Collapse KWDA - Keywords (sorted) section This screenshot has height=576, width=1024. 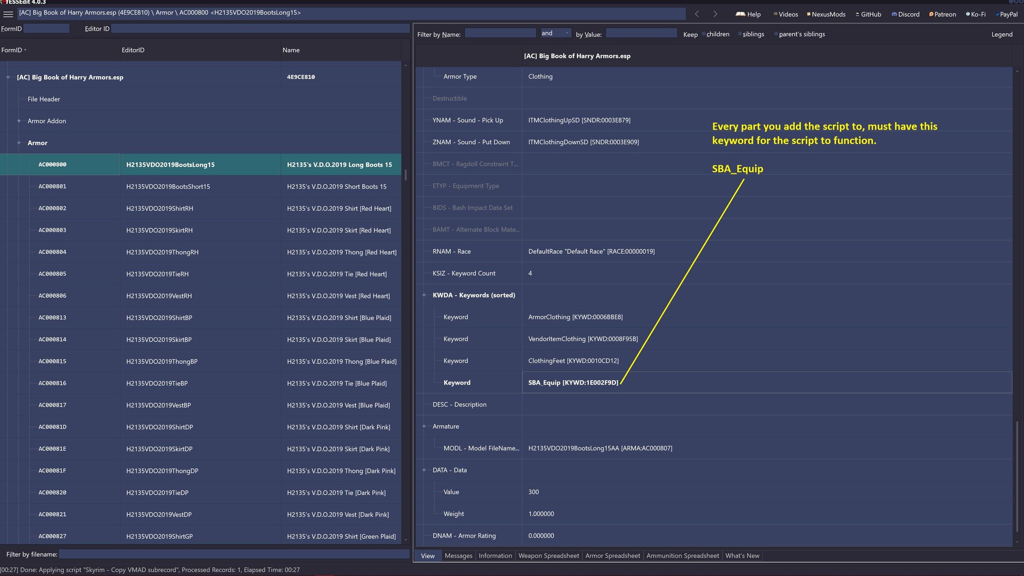(424, 295)
